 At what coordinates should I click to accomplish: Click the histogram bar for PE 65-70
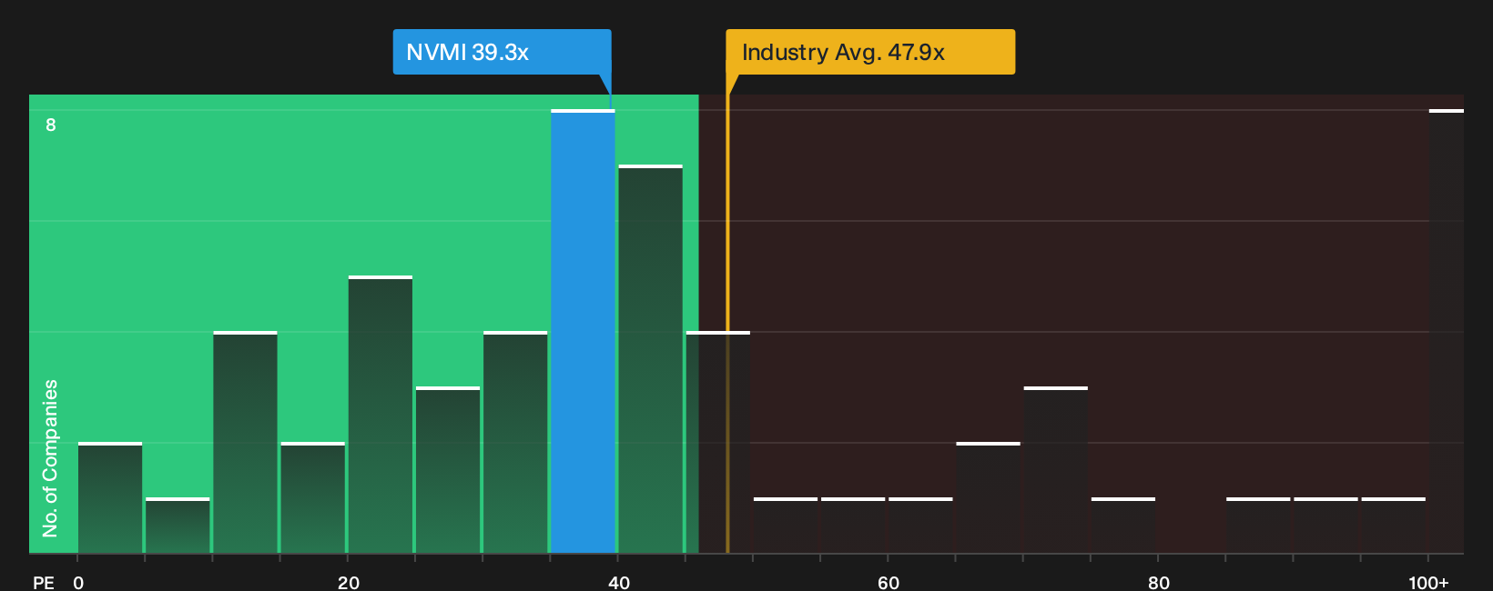[x=989, y=497]
